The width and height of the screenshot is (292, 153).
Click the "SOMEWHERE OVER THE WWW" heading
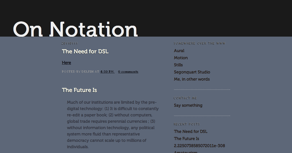(x=199, y=43)
